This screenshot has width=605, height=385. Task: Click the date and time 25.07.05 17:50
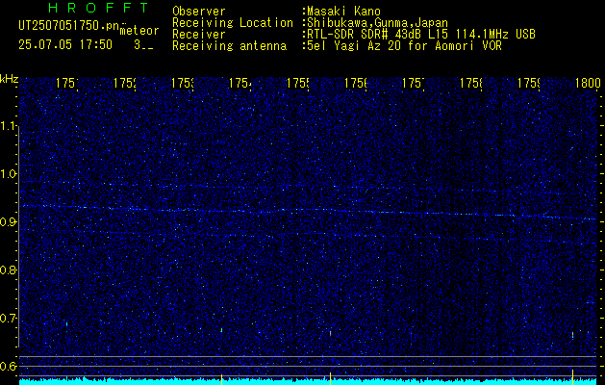(65, 45)
